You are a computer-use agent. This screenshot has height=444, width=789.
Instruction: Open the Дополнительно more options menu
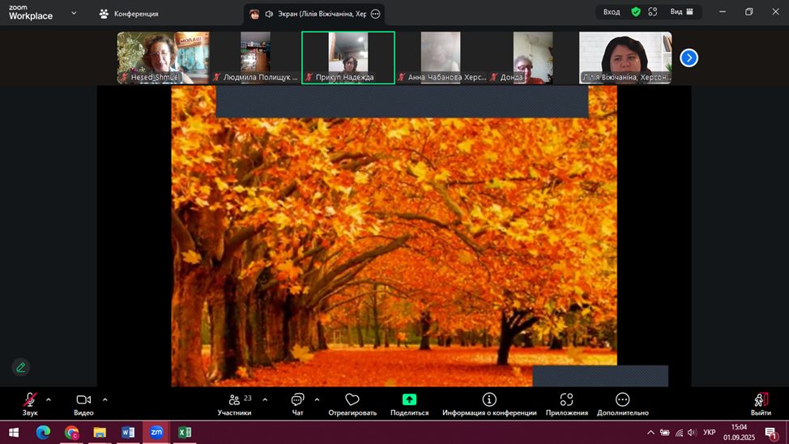[622, 403]
